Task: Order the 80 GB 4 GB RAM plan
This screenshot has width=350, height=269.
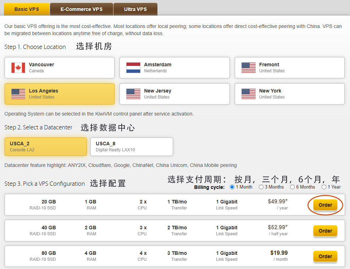Action: pyautogui.click(x=325, y=256)
